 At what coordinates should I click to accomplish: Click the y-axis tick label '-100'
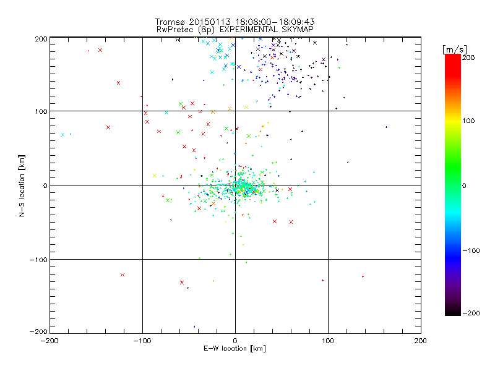(38, 260)
